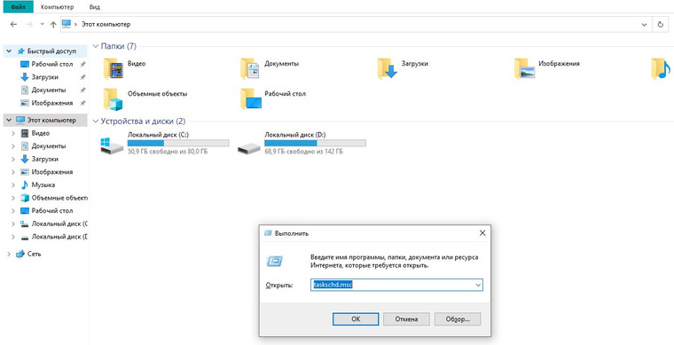This screenshot has width=674, height=345.
Task: Open the Run dialog command dropdown
Action: tap(477, 285)
